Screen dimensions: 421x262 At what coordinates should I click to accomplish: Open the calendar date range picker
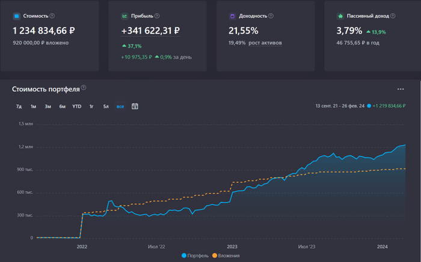135,106
